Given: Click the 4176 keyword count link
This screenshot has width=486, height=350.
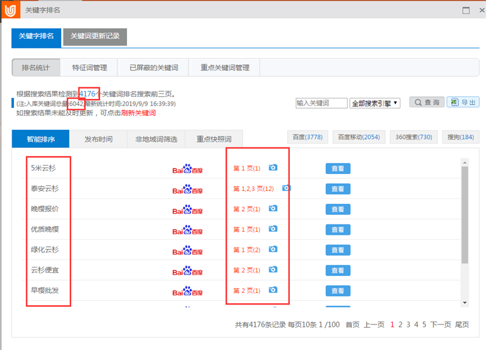Looking at the screenshot, I should [x=87, y=94].
